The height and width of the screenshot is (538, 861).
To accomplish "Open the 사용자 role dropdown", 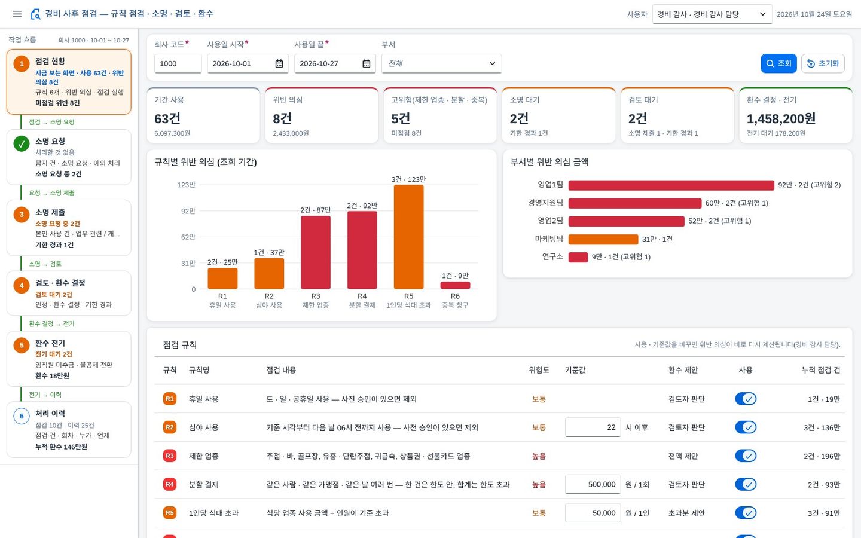I will 712,14.
